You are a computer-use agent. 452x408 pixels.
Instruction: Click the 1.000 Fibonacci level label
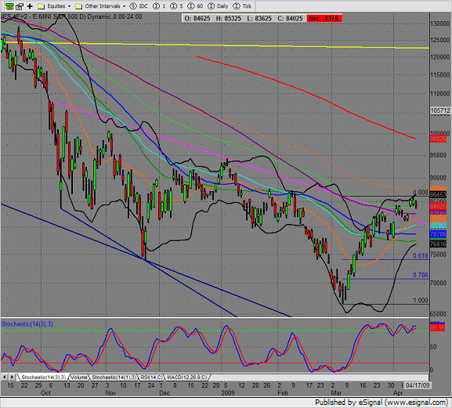pos(421,301)
